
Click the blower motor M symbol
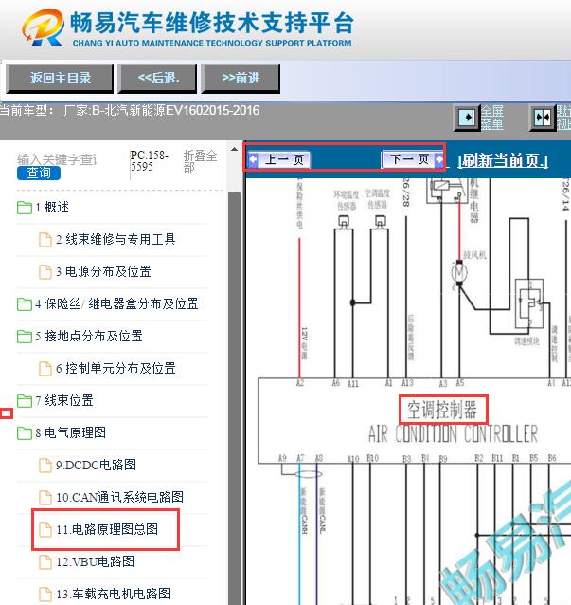point(459,273)
